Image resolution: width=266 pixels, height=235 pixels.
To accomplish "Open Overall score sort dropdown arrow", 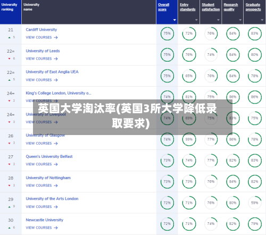I will (174, 20).
